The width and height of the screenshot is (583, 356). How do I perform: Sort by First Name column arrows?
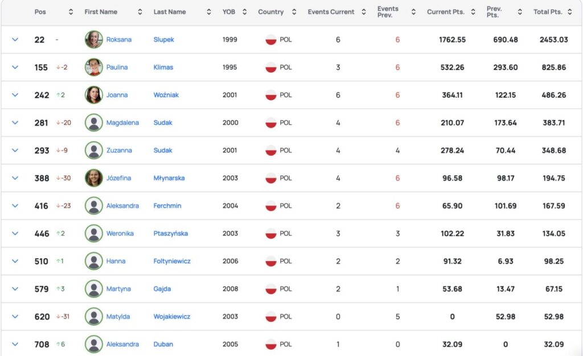coord(140,12)
